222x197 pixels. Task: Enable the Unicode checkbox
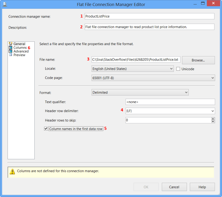tap(178, 69)
